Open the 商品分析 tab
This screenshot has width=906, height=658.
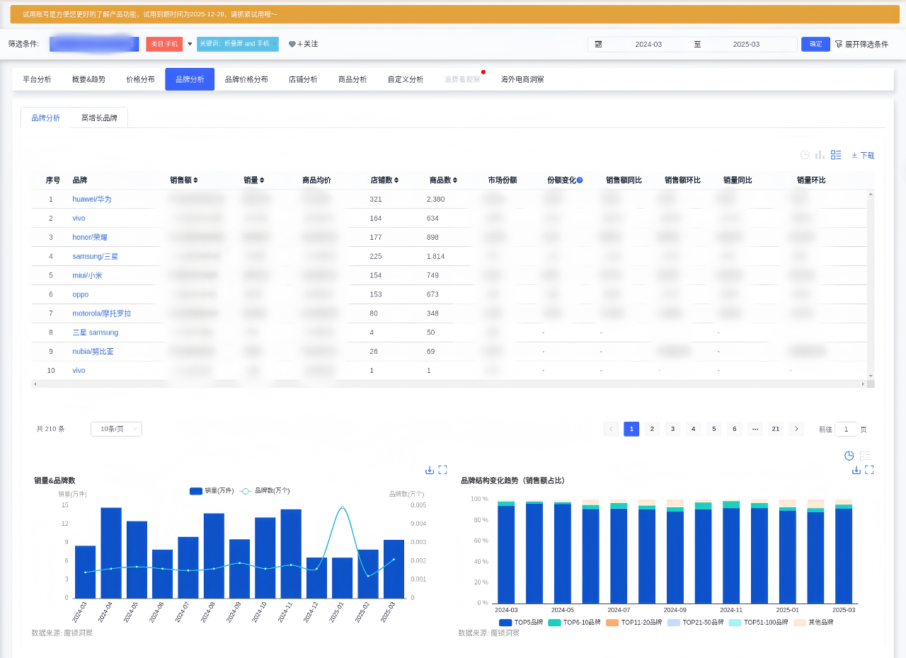352,79
